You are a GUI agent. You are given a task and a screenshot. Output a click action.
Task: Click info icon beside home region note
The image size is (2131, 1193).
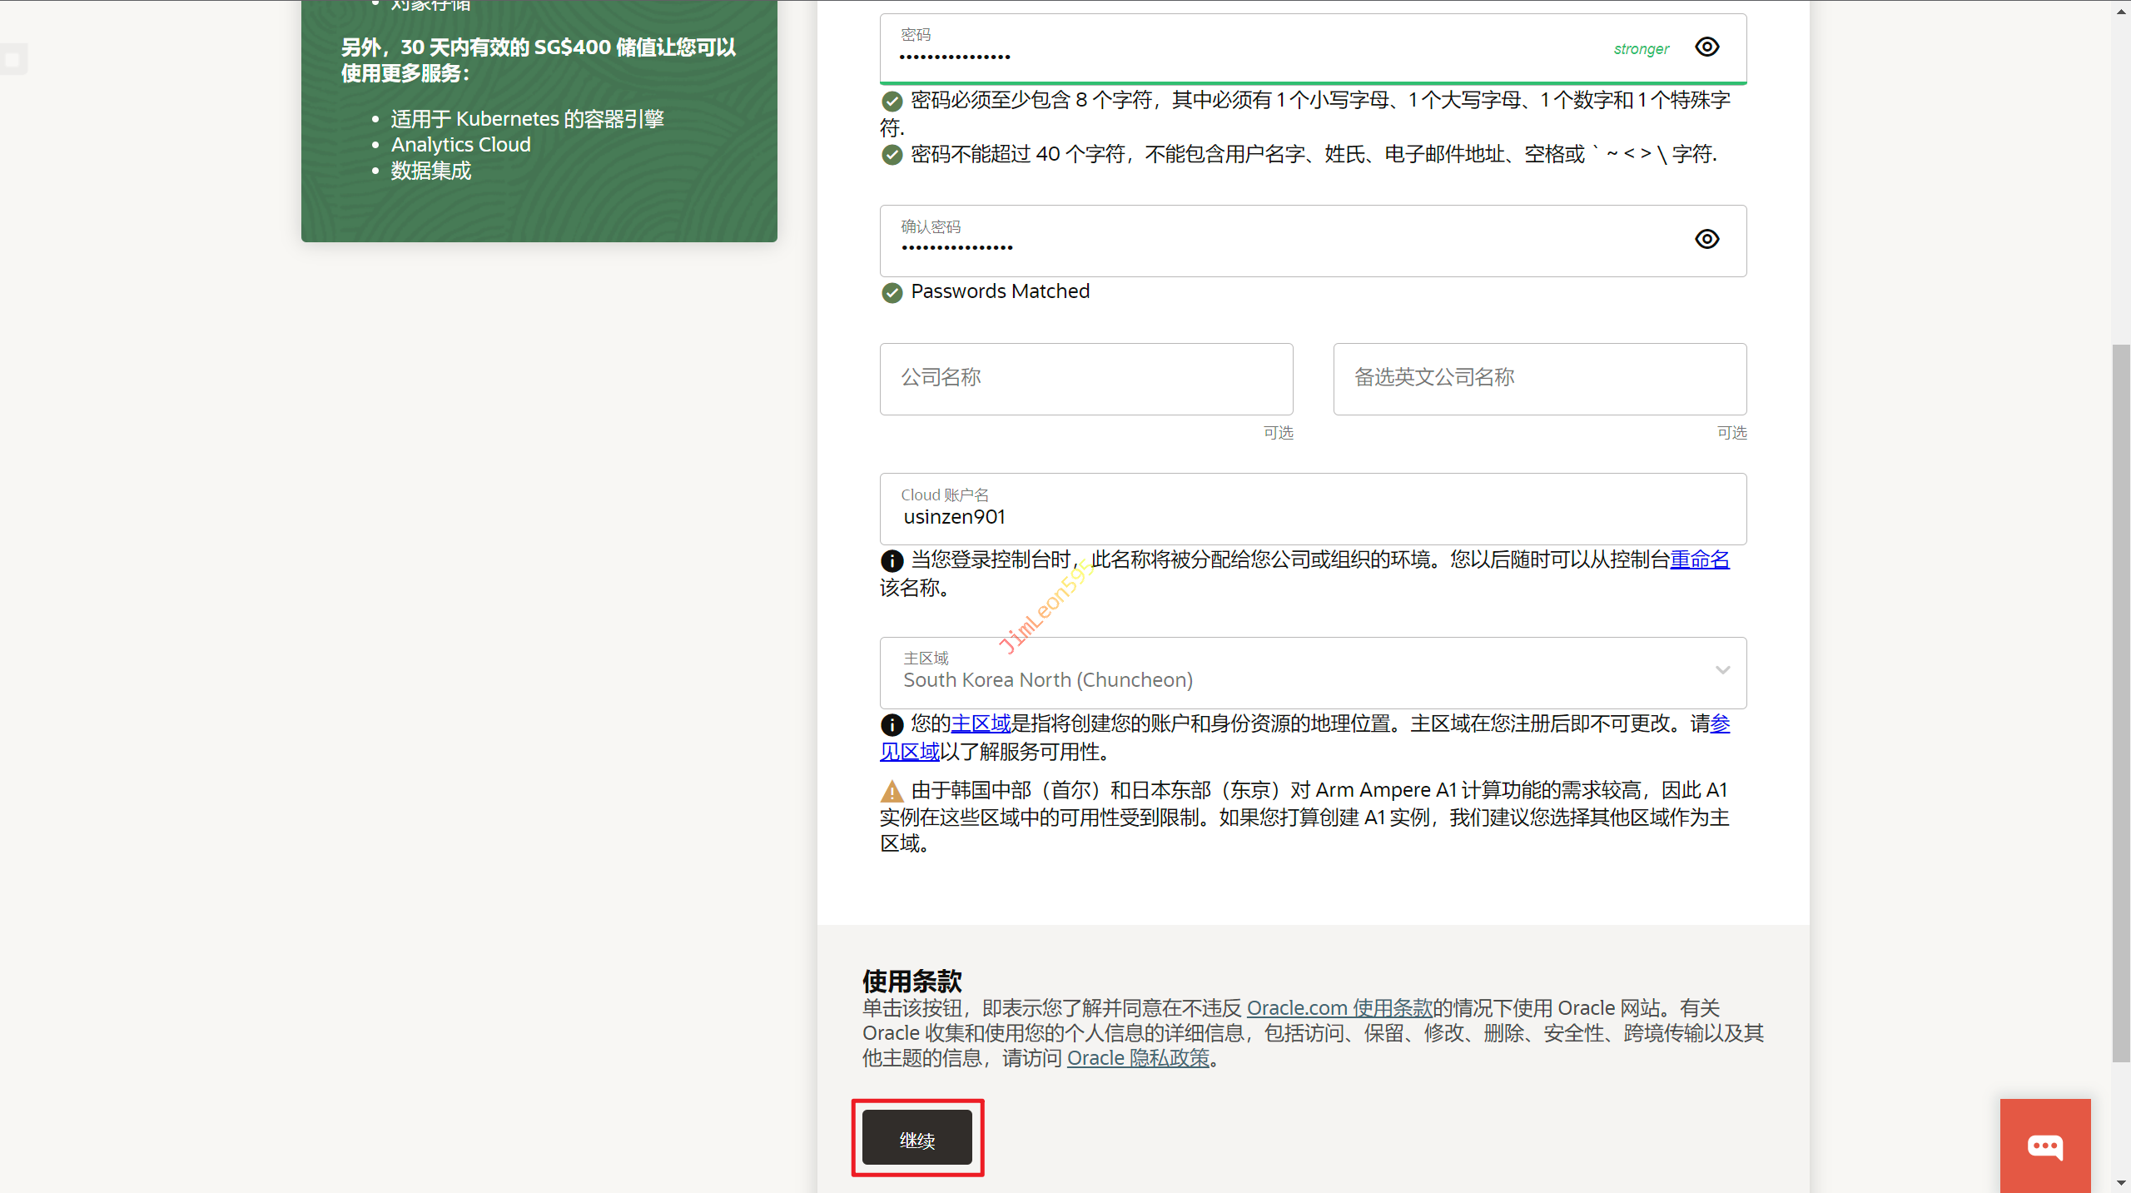[892, 725]
